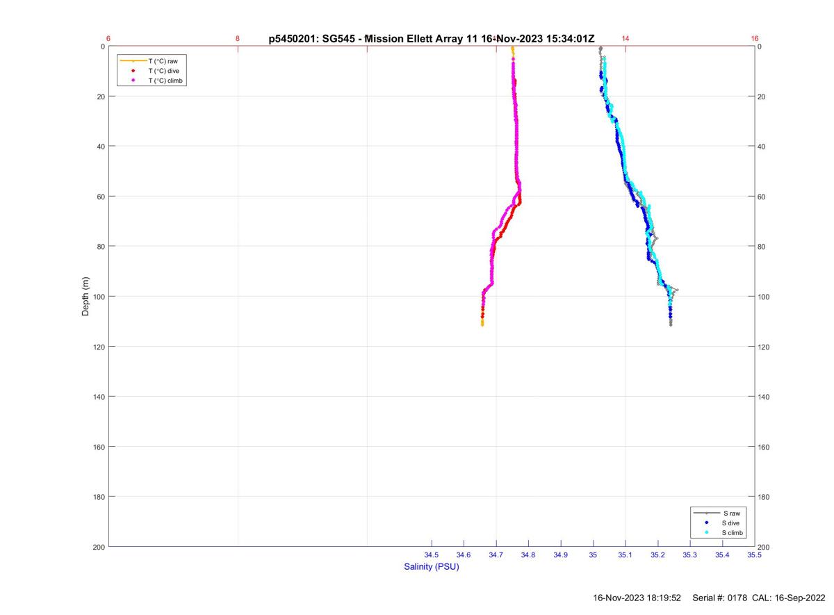Click depth tick 60 on left axis
834x615 pixels.
pyautogui.click(x=100, y=197)
